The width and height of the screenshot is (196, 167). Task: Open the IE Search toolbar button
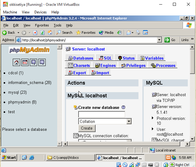64,33
